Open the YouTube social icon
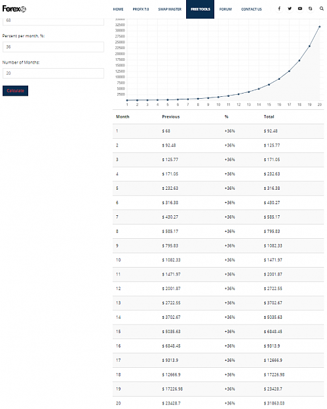This screenshot has height=409, width=327. (300, 9)
